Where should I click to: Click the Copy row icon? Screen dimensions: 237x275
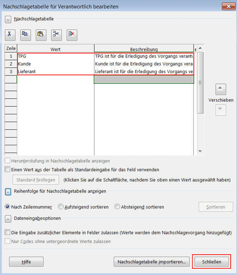coord(25,34)
